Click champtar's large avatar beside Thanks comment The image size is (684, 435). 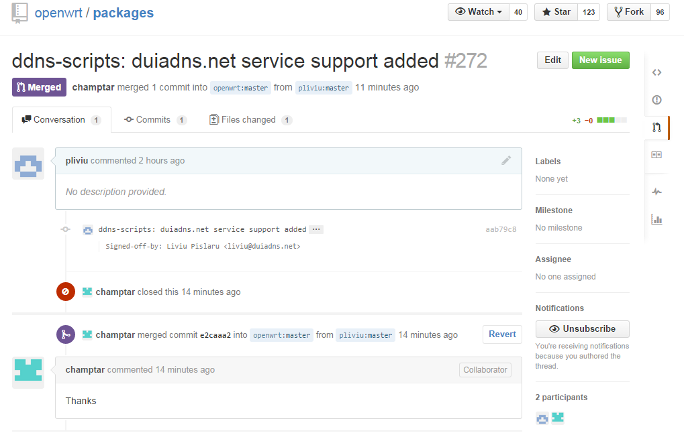tap(28, 373)
